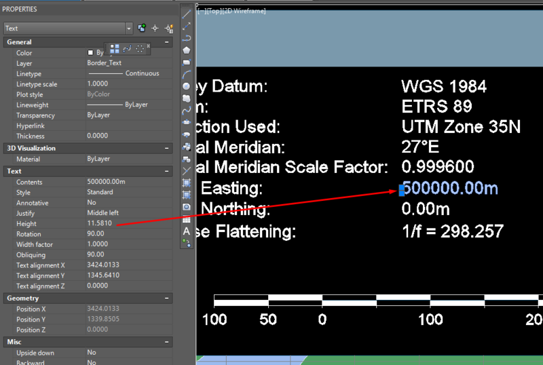
Task: Open the Text object type dropdown
Action: click(x=129, y=28)
